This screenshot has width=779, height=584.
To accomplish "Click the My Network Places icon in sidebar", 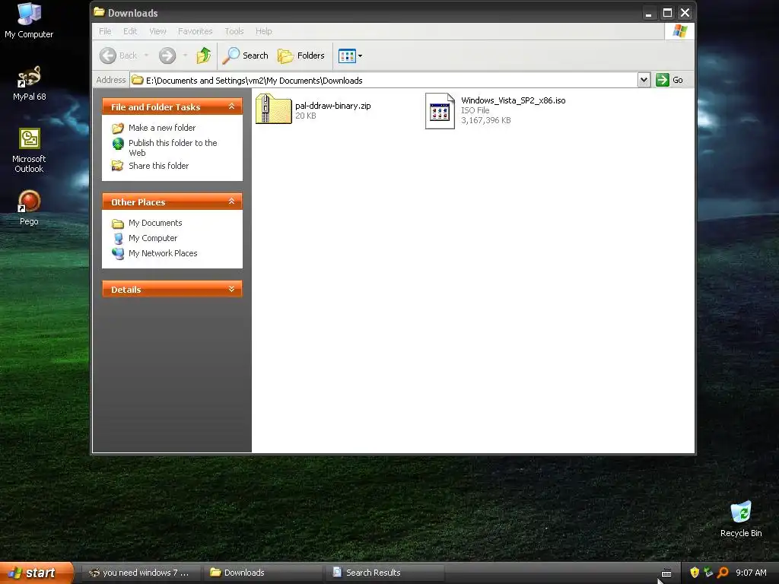I will (x=118, y=254).
